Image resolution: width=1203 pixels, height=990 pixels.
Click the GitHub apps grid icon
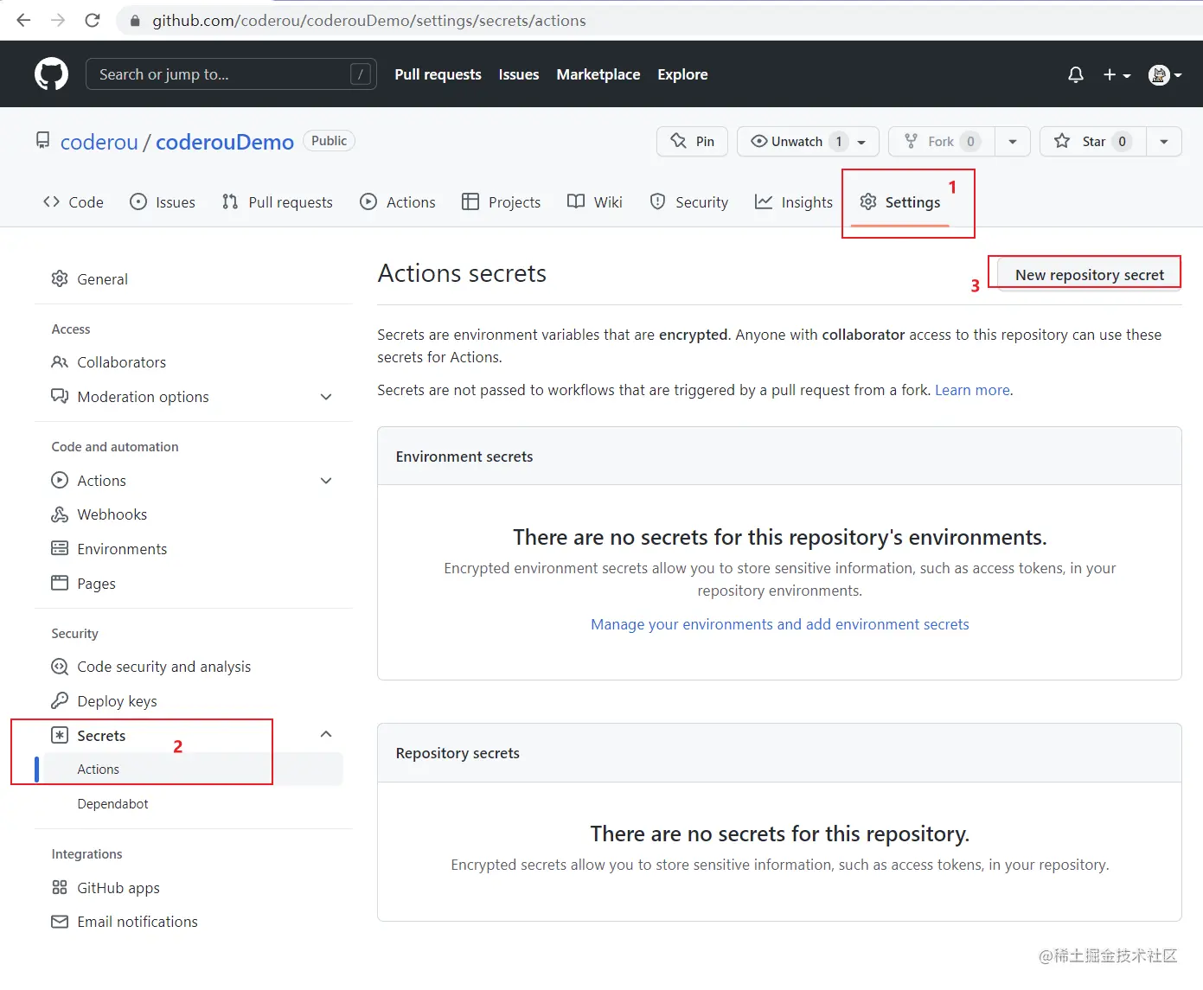tap(60, 887)
